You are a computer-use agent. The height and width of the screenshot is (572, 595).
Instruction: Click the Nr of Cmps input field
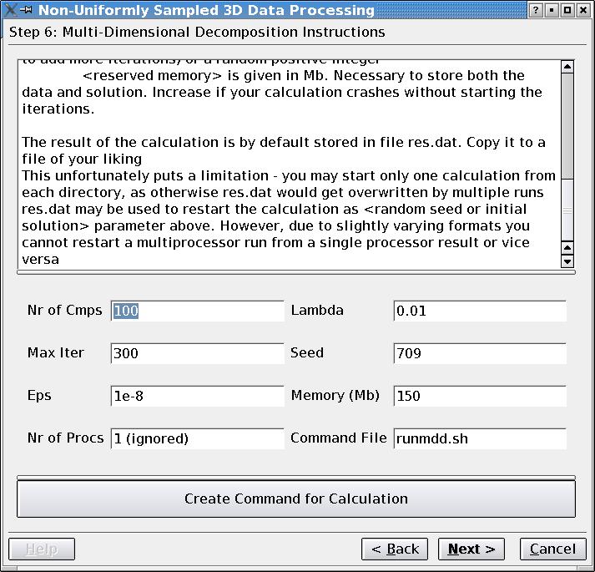click(197, 311)
